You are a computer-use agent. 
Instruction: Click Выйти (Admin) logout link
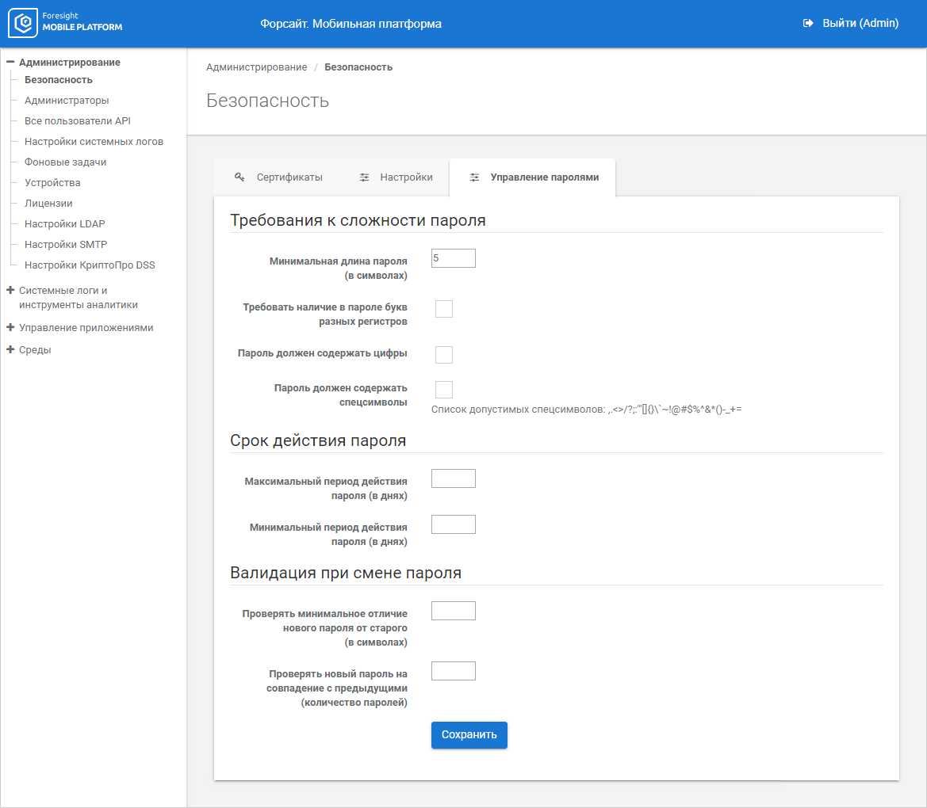point(860,24)
